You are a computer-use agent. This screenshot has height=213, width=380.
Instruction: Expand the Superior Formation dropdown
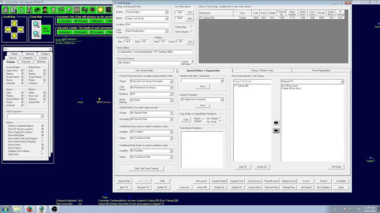tap(222, 100)
